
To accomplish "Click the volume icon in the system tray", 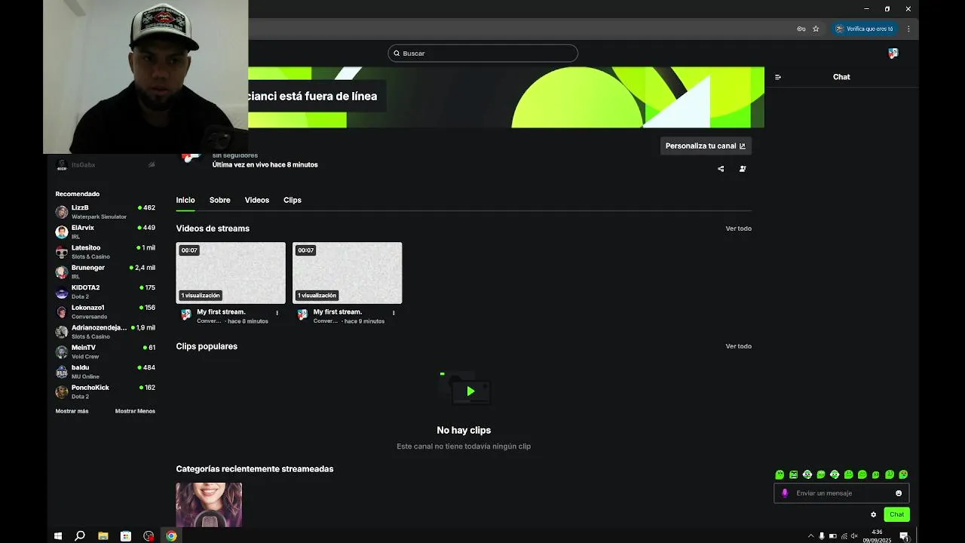I will click(854, 536).
